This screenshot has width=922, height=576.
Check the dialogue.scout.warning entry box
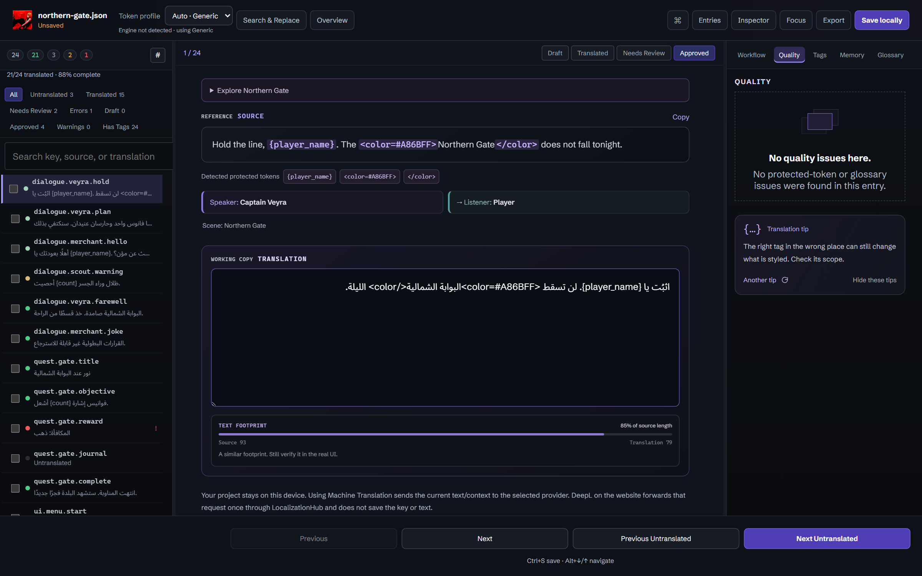(x=15, y=278)
